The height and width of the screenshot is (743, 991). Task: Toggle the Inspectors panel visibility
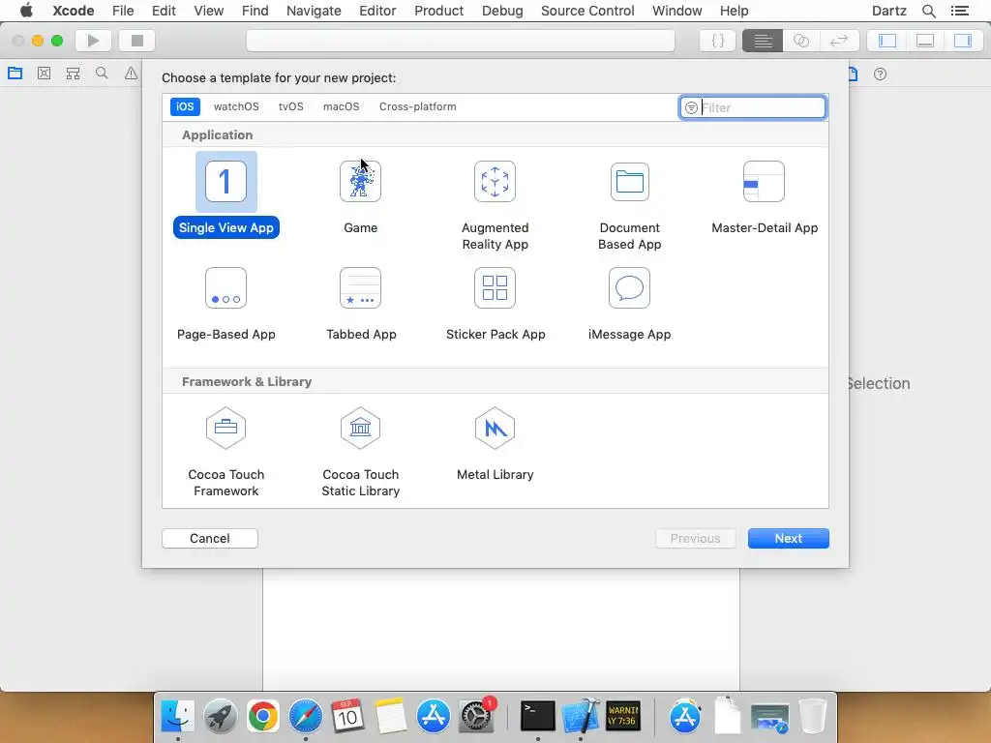pos(963,41)
